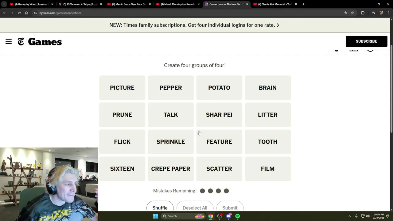393x221 pixels.
Task: Show hidden system tray icons
Action: pos(350,216)
